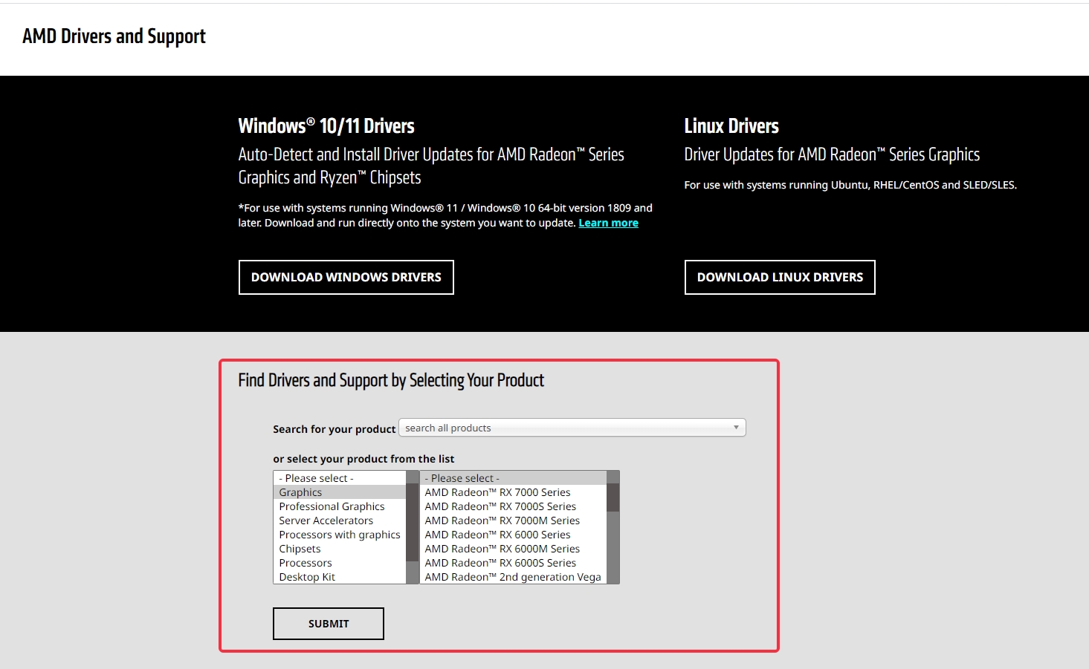This screenshot has width=1089, height=669.
Task: Click the AMD Drivers and Support title
Action: click(x=114, y=36)
